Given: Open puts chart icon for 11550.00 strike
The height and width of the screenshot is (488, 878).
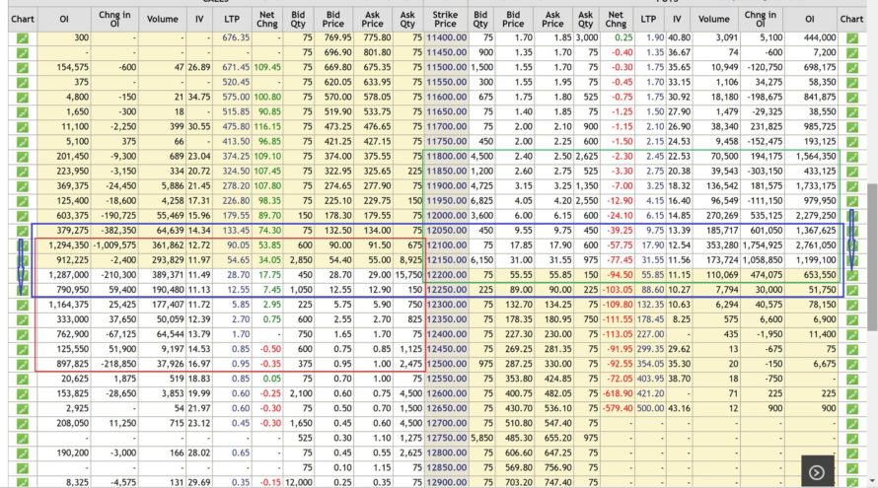Looking at the screenshot, I should [x=851, y=82].
